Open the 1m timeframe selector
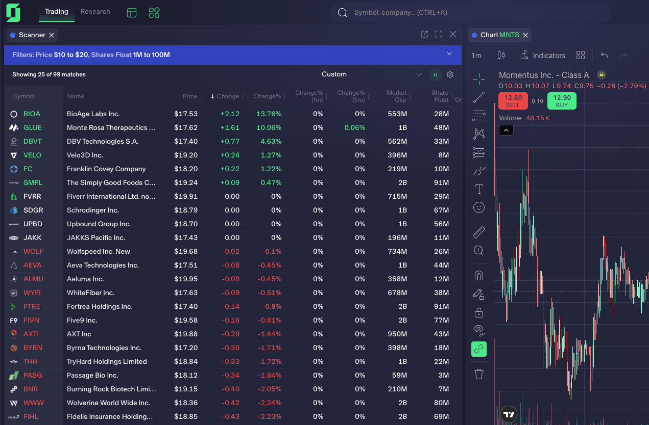Screen dimensions: 649x425 coord(476,55)
